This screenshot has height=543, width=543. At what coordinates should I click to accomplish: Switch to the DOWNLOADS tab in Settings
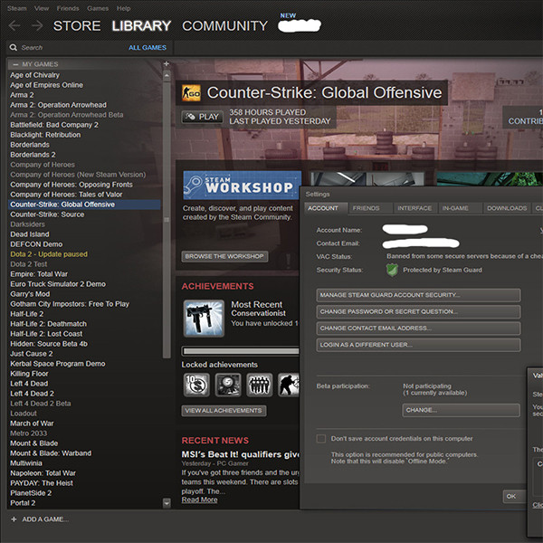pyautogui.click(x=507, y=208)
